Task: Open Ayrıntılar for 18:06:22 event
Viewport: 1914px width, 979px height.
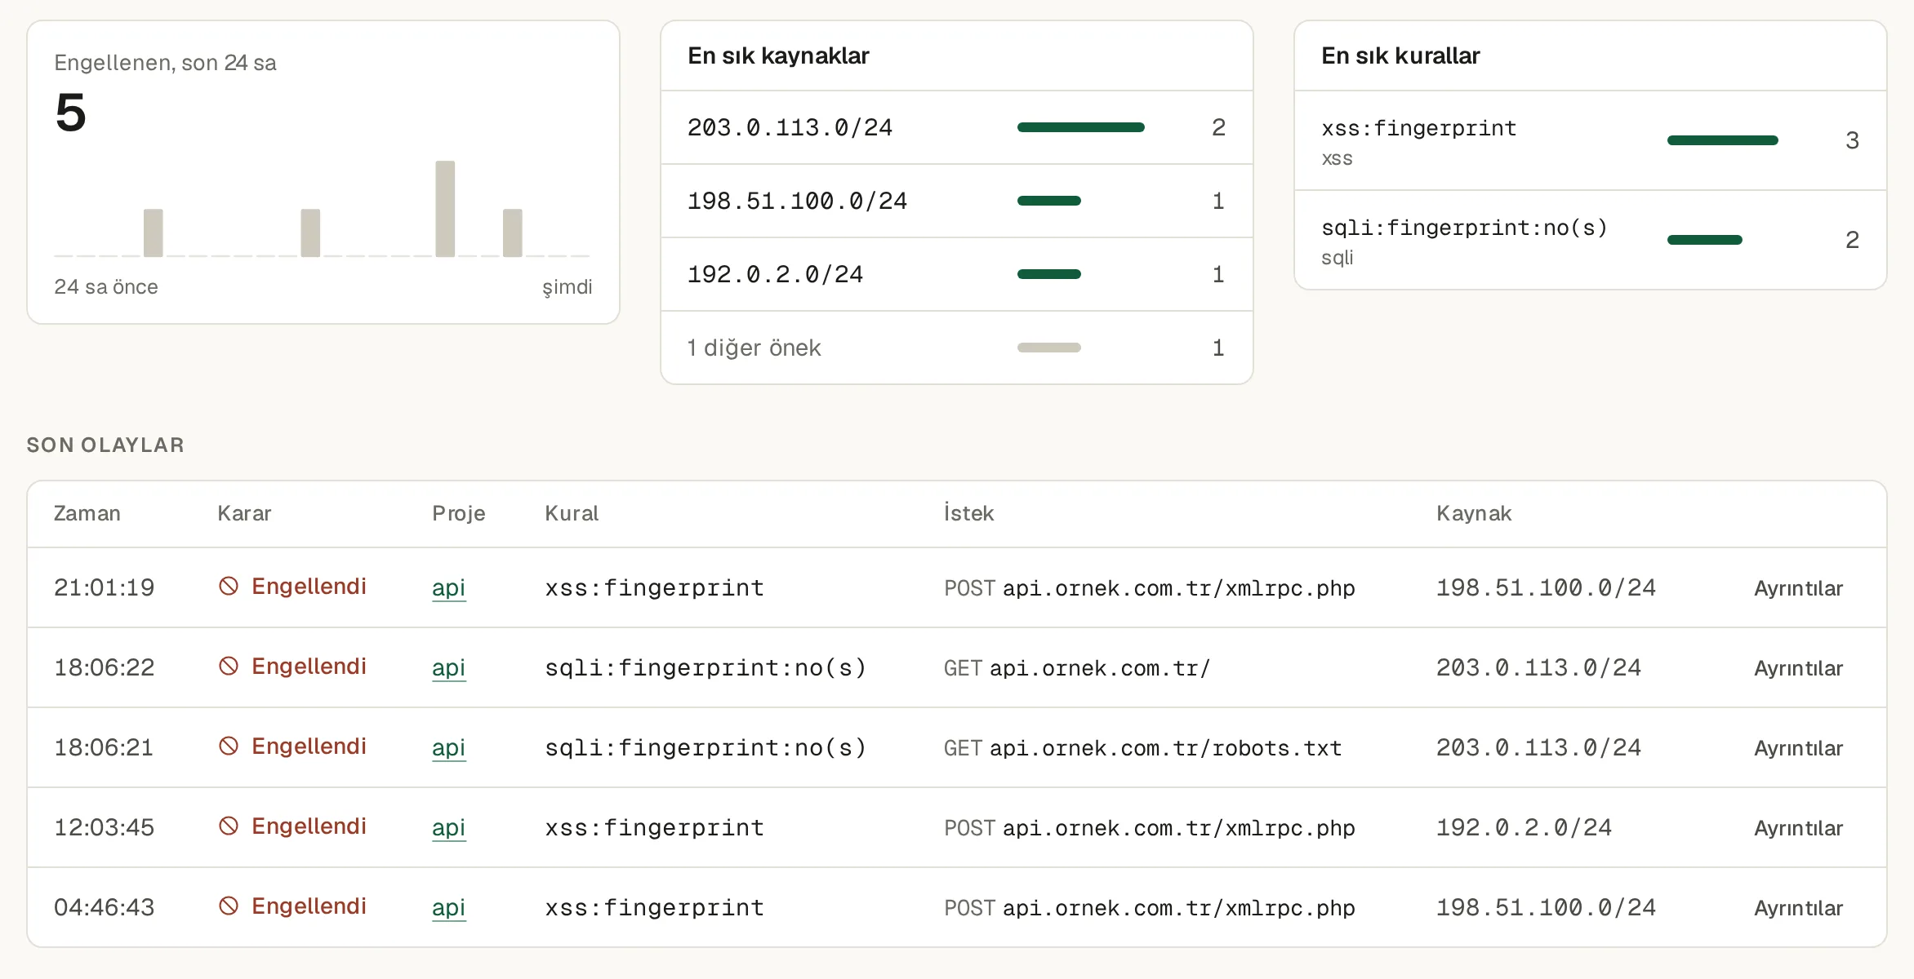Action: pos(1798,668)
